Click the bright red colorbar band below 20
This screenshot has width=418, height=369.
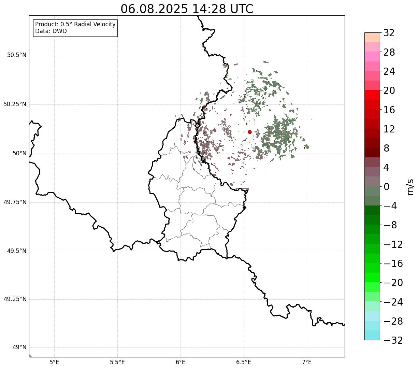click(x=372, y=95)
